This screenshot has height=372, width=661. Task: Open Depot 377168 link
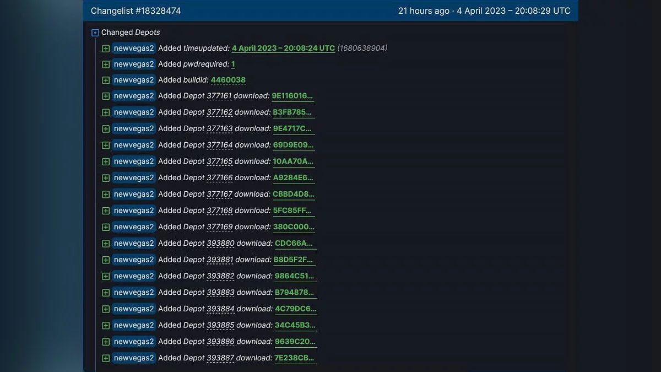click(220, 211)
